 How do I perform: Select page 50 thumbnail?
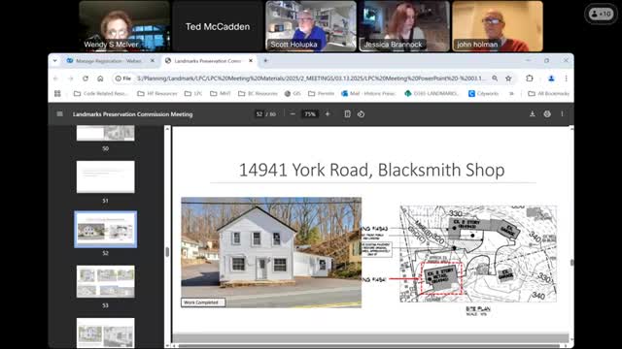tap(106, 134)
